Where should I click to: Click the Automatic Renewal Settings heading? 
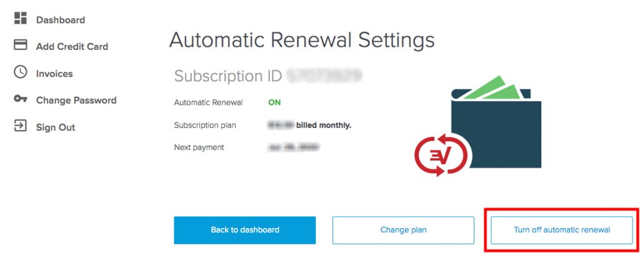click(302, 41)
